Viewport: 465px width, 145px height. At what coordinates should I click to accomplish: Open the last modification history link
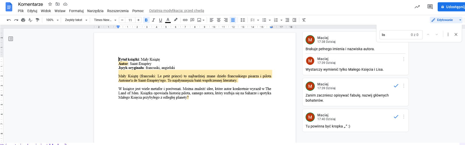click(176, 11)
